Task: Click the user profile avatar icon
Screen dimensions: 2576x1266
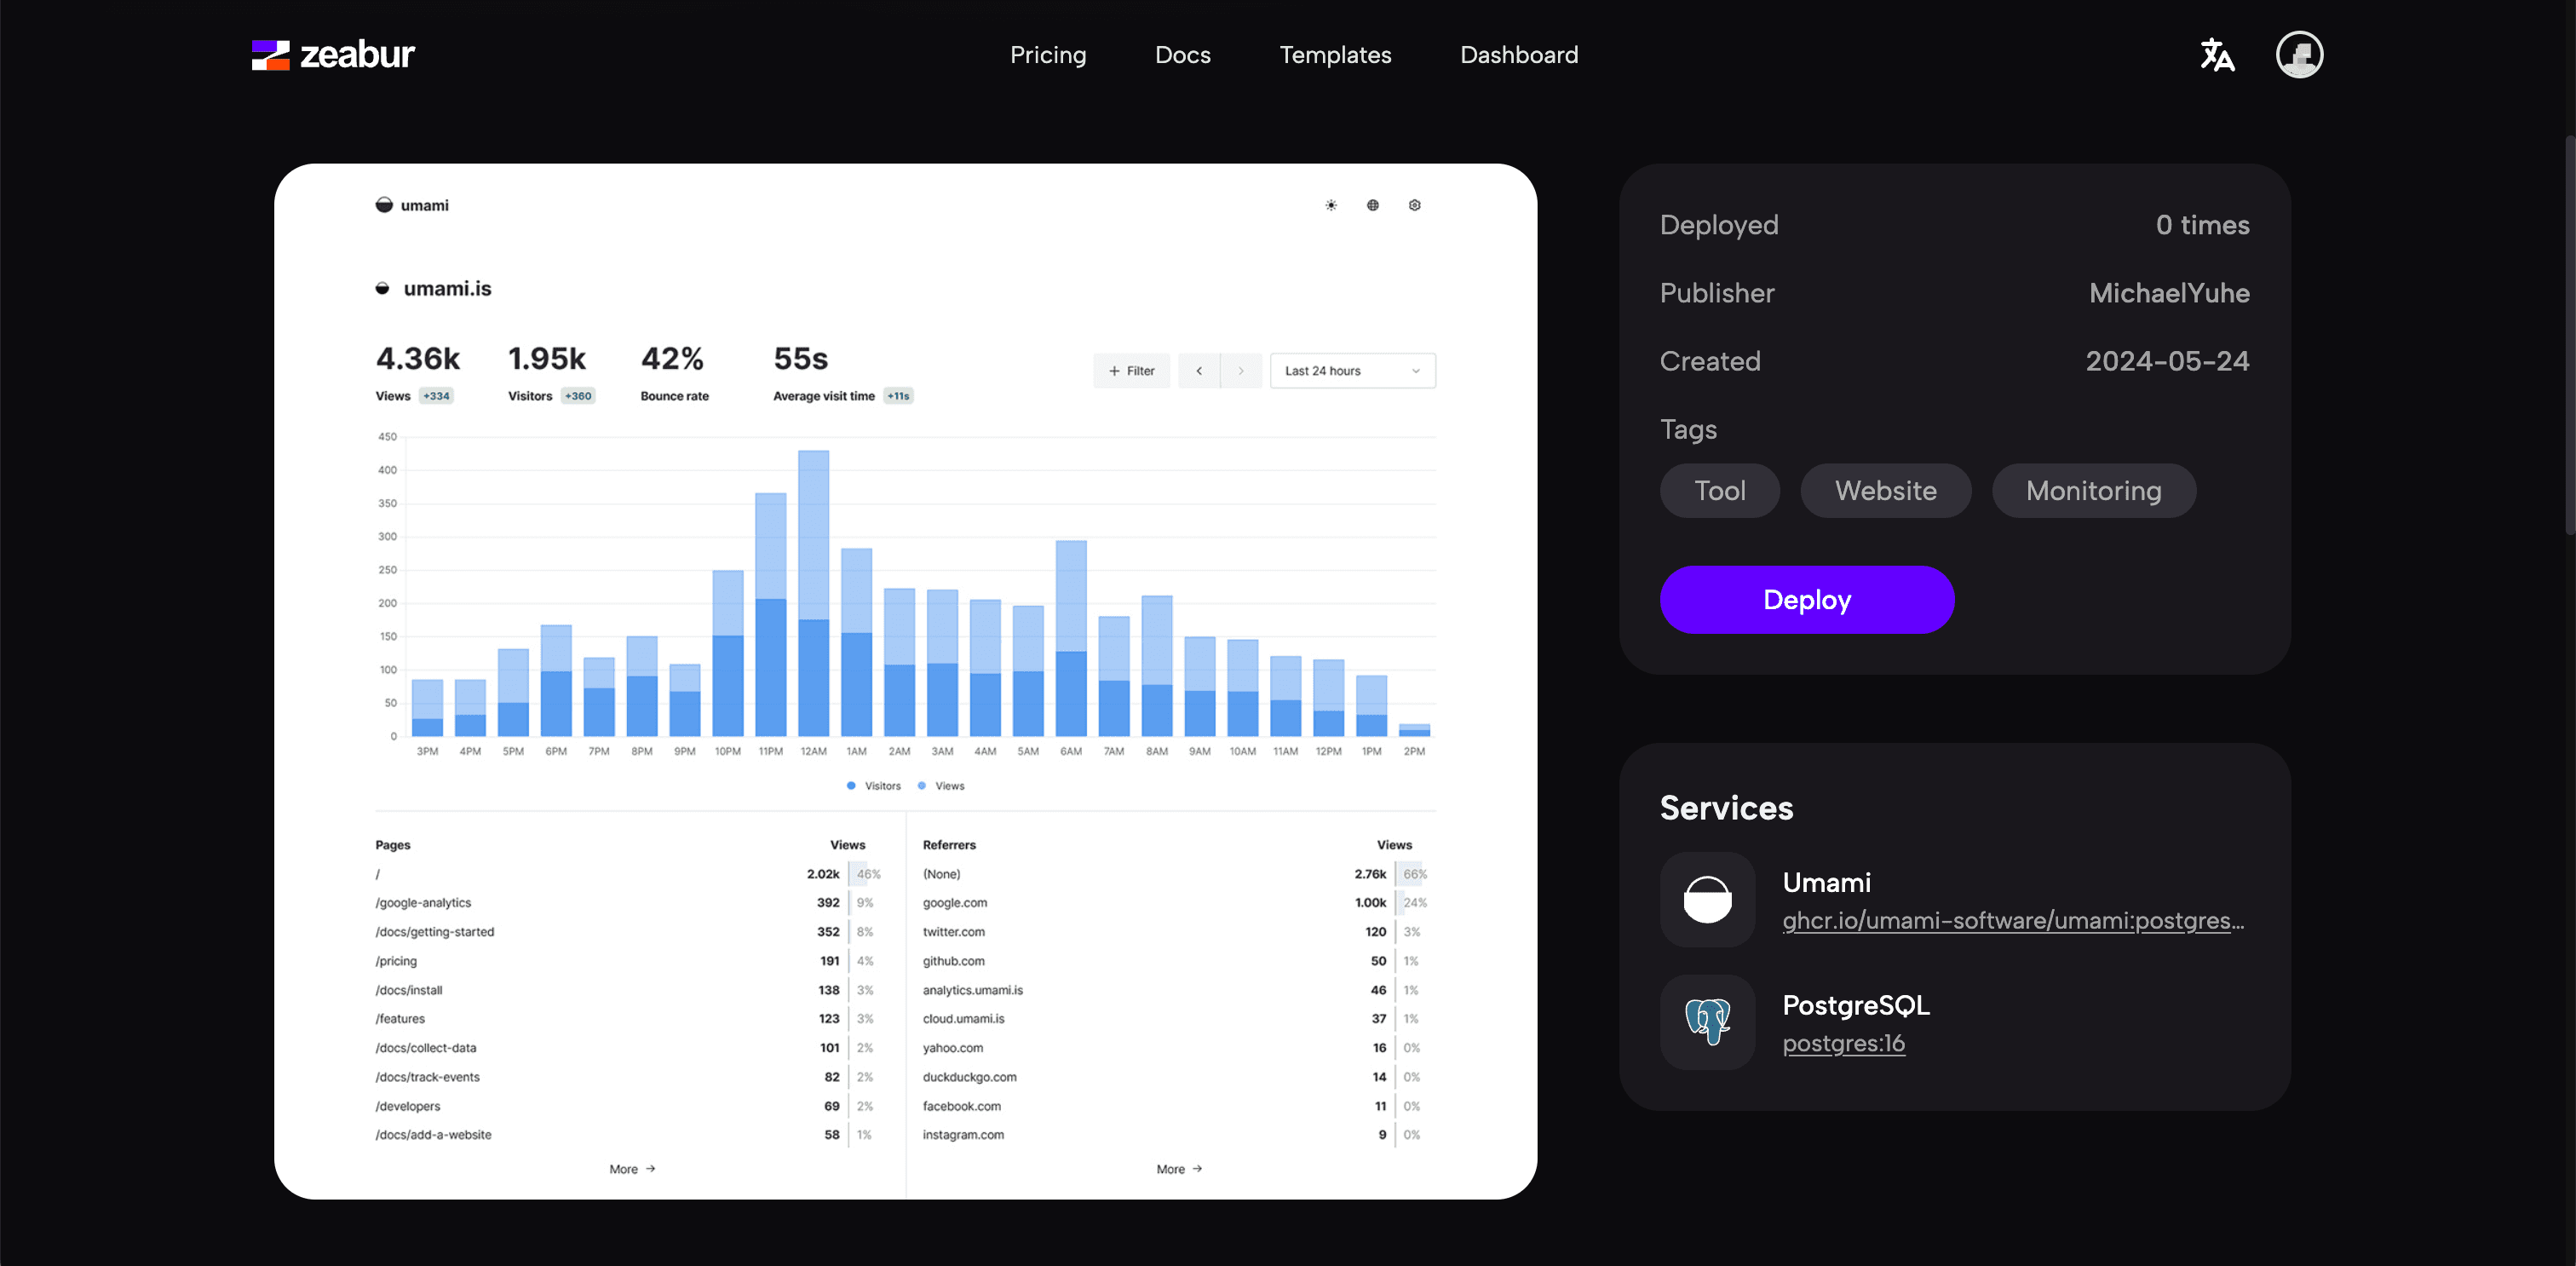Action: 2302,55
